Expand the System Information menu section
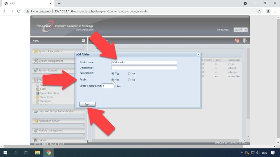The width and height of the screenshot is (280, 157). click(59, 51)
